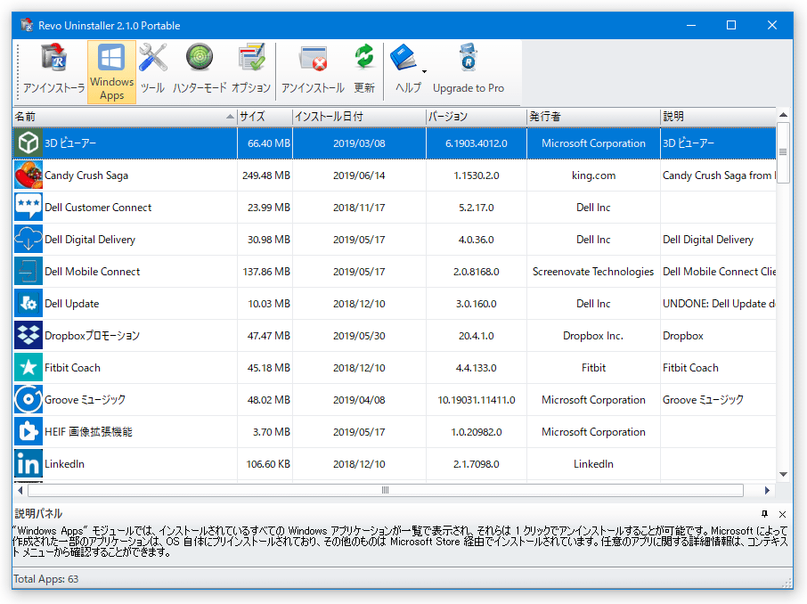Viewport: 807px width, 604px height.
Task: Click the Fitbit Coach star icon
Action: pyautogui.click(x=28, y=368)
